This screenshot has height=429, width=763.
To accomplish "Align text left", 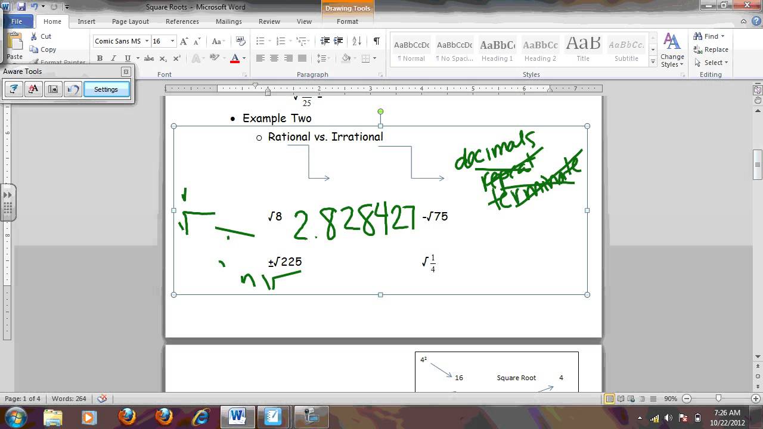I will 260,58.
